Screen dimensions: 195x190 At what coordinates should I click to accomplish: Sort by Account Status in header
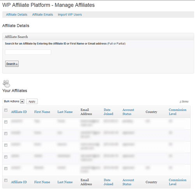[128, 112]
